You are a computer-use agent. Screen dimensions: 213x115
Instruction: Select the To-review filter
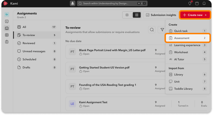point(37,35)
